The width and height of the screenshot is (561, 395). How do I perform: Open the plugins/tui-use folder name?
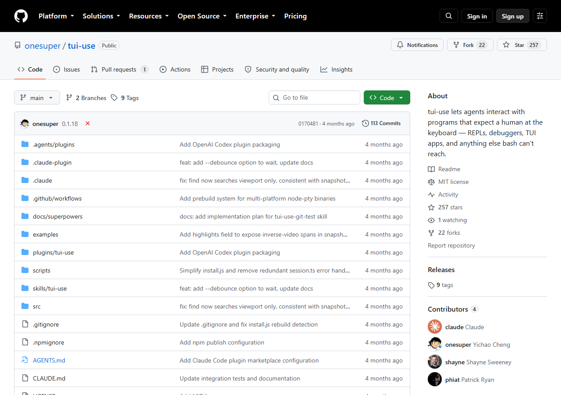[53, 252]
